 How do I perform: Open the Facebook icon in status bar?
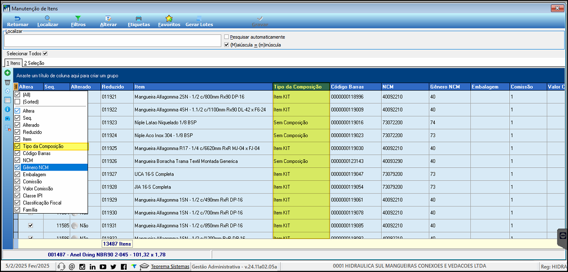[x=124, y=266]
